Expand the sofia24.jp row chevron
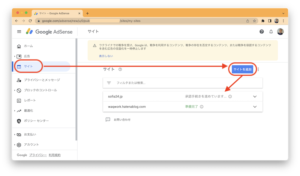300x176 pixels. pyautogui.click(x=255, y=97)
